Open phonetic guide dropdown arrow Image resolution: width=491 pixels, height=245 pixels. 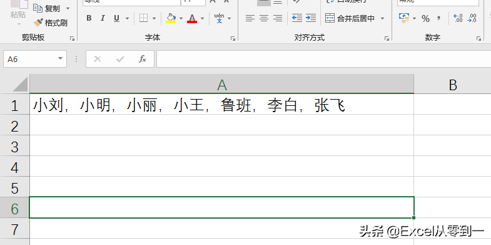coord(229,19)
